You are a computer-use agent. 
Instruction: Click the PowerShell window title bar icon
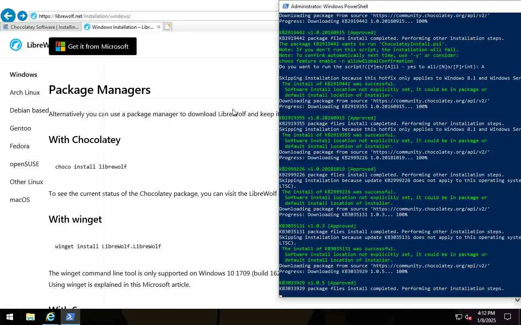[286, 6]
